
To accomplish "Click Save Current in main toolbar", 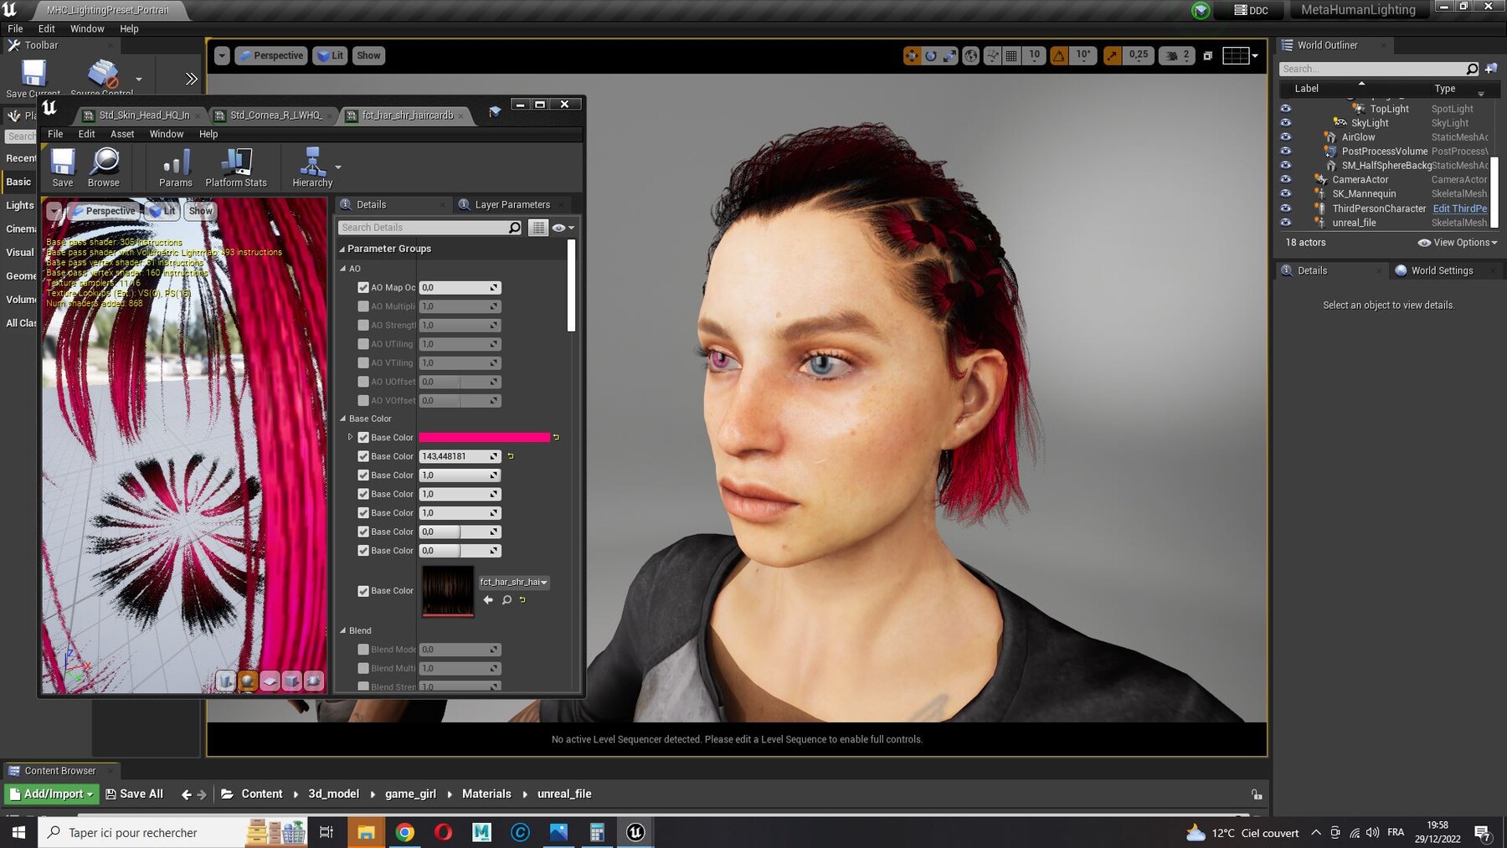I will [x=33, y=79].
